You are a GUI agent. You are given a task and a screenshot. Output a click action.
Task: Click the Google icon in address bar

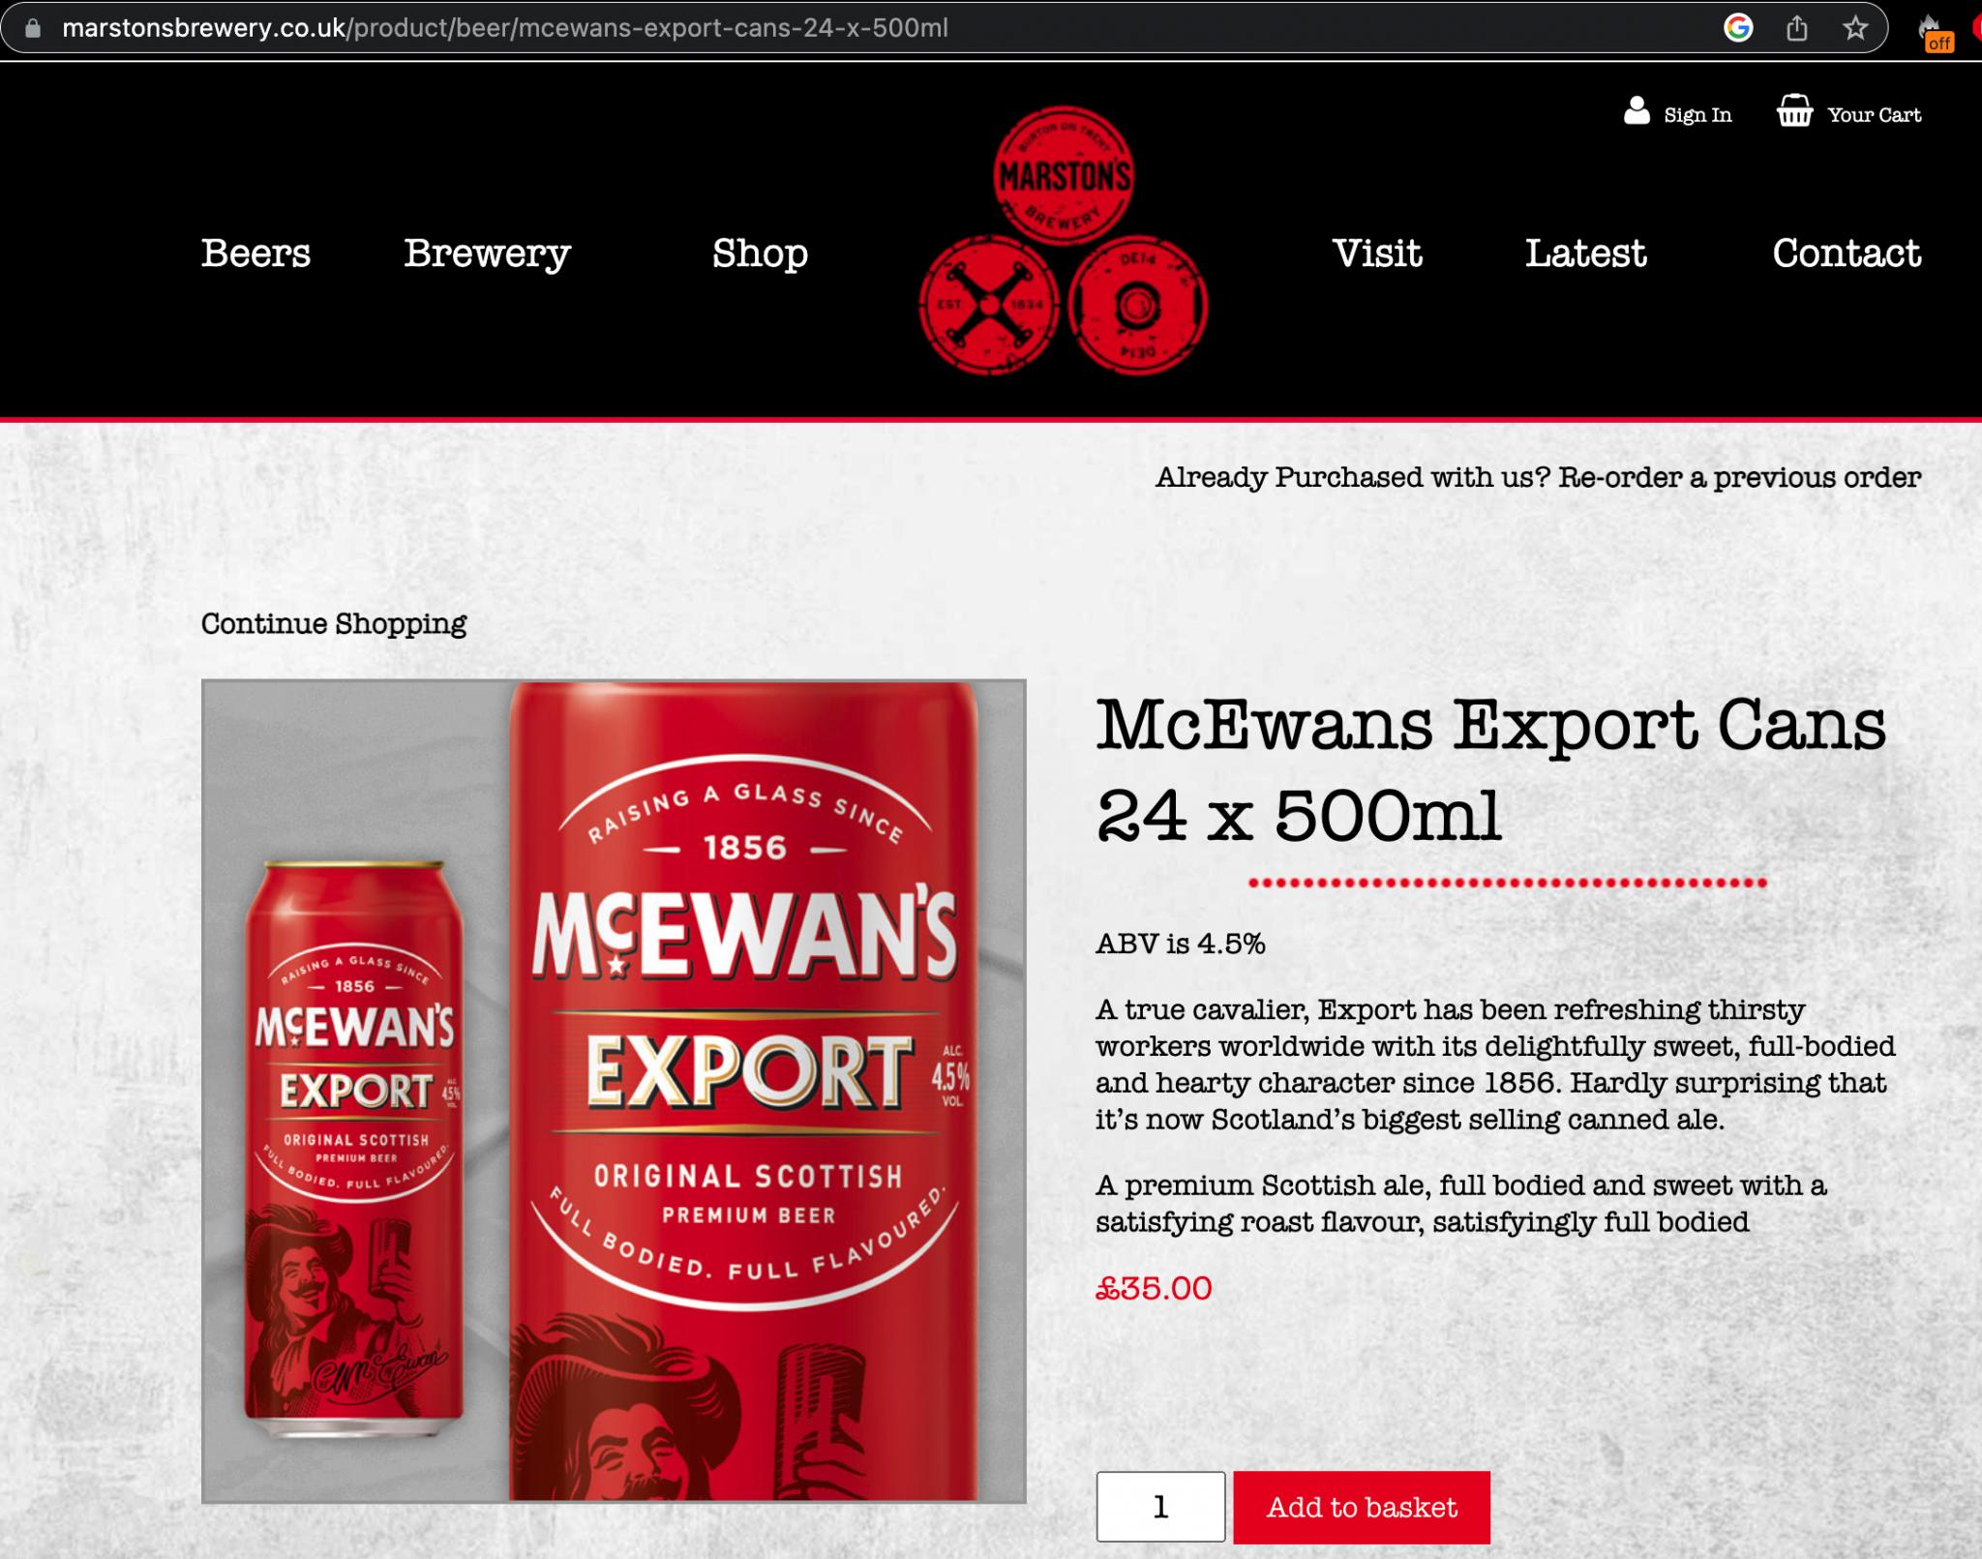click(1738, 28)
